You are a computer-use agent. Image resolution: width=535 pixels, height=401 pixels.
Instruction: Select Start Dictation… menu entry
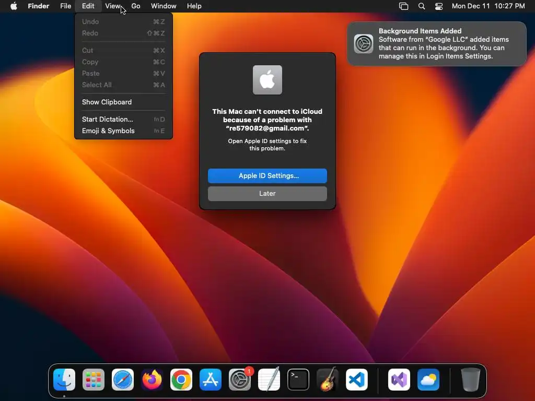pyautogui.click(x=123, y=120)
